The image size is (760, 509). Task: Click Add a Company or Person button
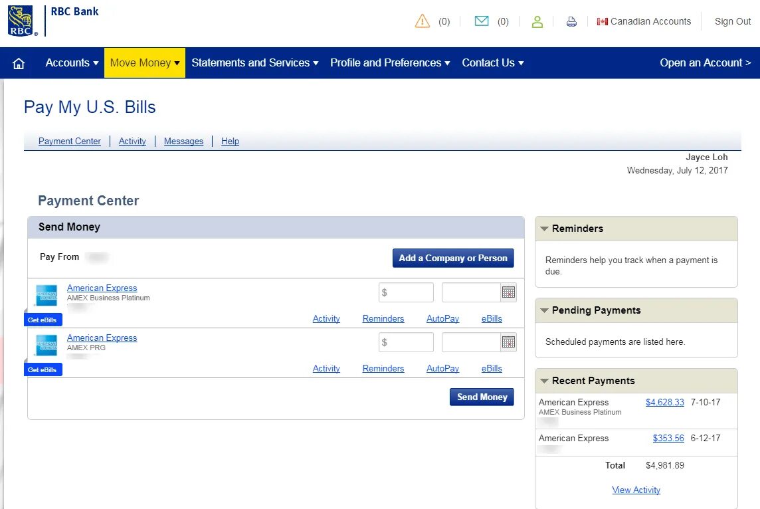click(x=452, y=258)
